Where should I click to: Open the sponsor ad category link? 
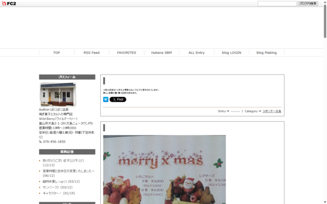coord(272,111)
